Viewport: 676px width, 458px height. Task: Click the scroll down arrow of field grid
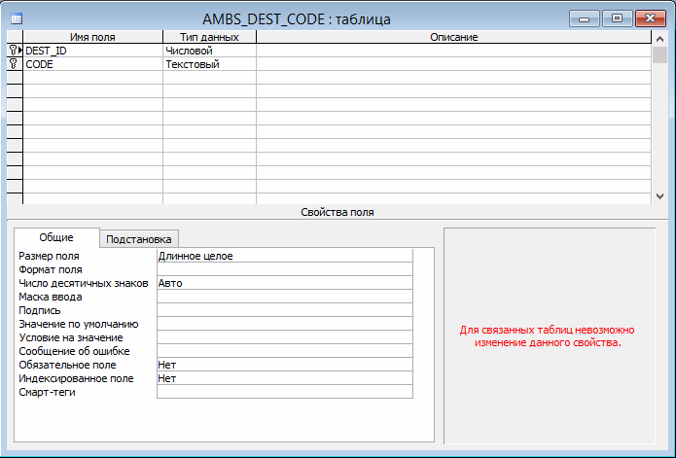(x=659, y=196)
